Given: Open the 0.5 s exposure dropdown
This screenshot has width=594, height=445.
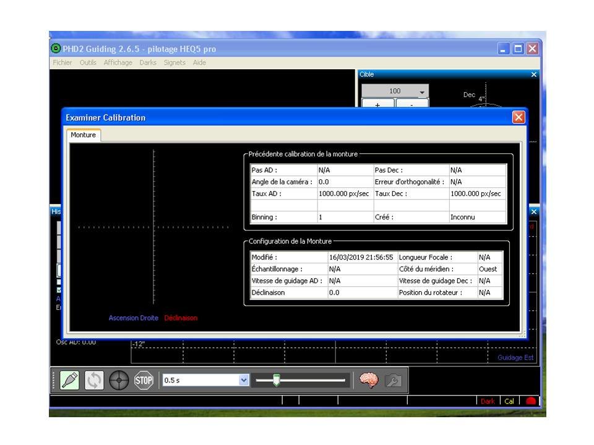Looking at the screenshot, I should point(244,380).
